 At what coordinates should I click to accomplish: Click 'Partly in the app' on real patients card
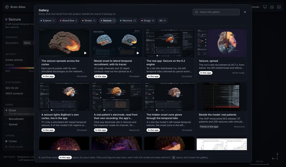coord(209,127)
